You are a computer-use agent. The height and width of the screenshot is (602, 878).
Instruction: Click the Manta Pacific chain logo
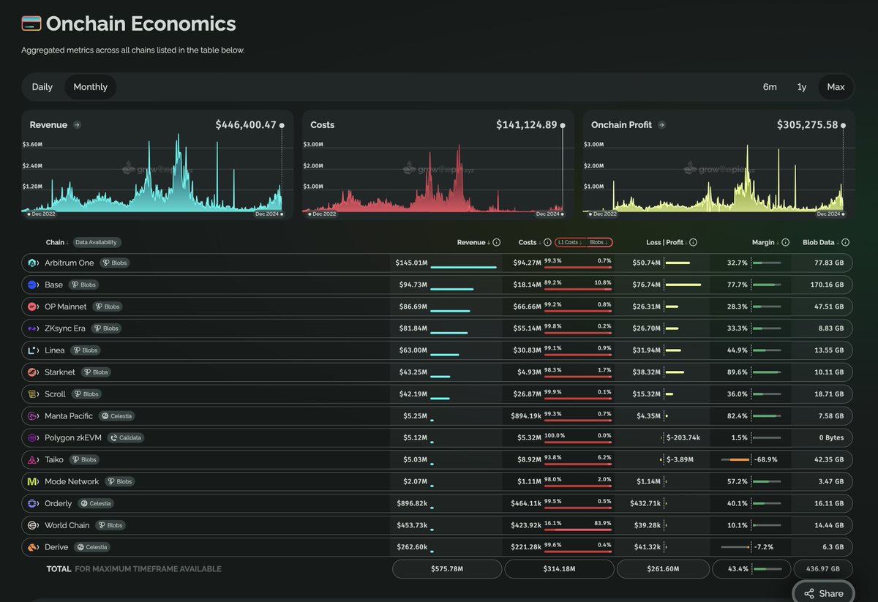tap(33, 416)
